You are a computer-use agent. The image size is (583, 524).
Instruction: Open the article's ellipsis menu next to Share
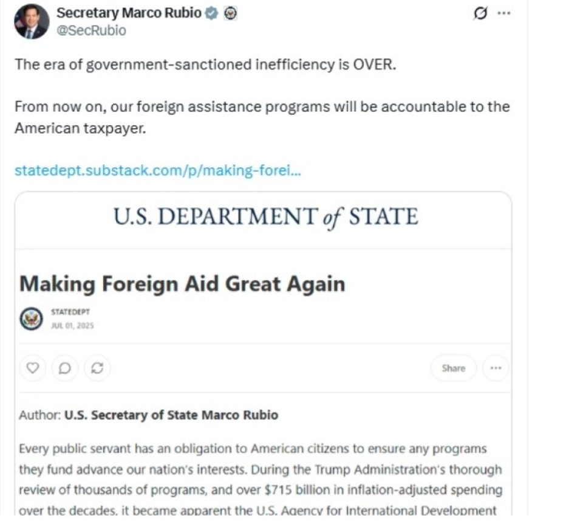pos(496,368)
